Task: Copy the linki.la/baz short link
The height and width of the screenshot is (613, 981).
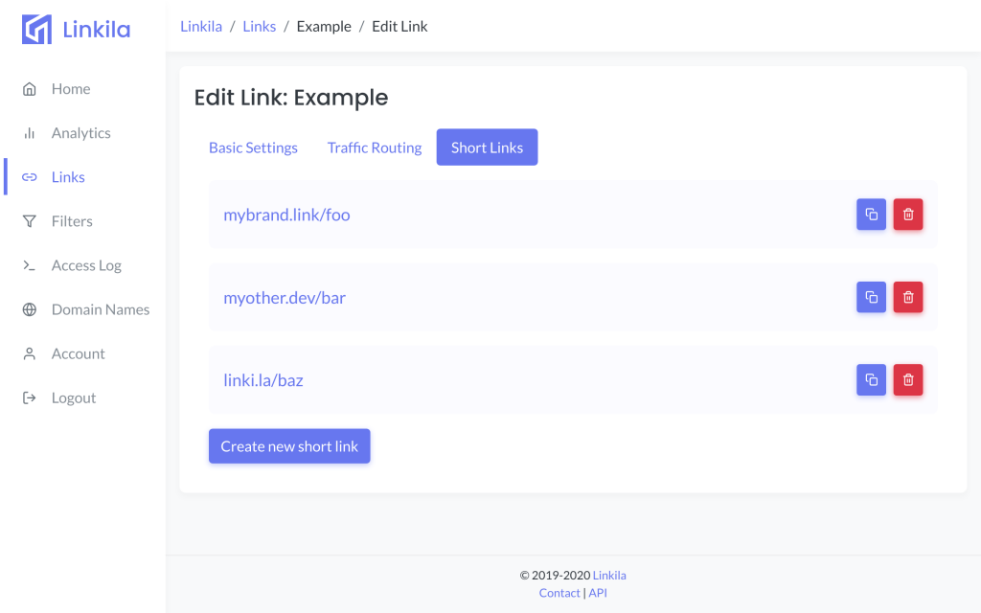Action: (x=871, y=380)
